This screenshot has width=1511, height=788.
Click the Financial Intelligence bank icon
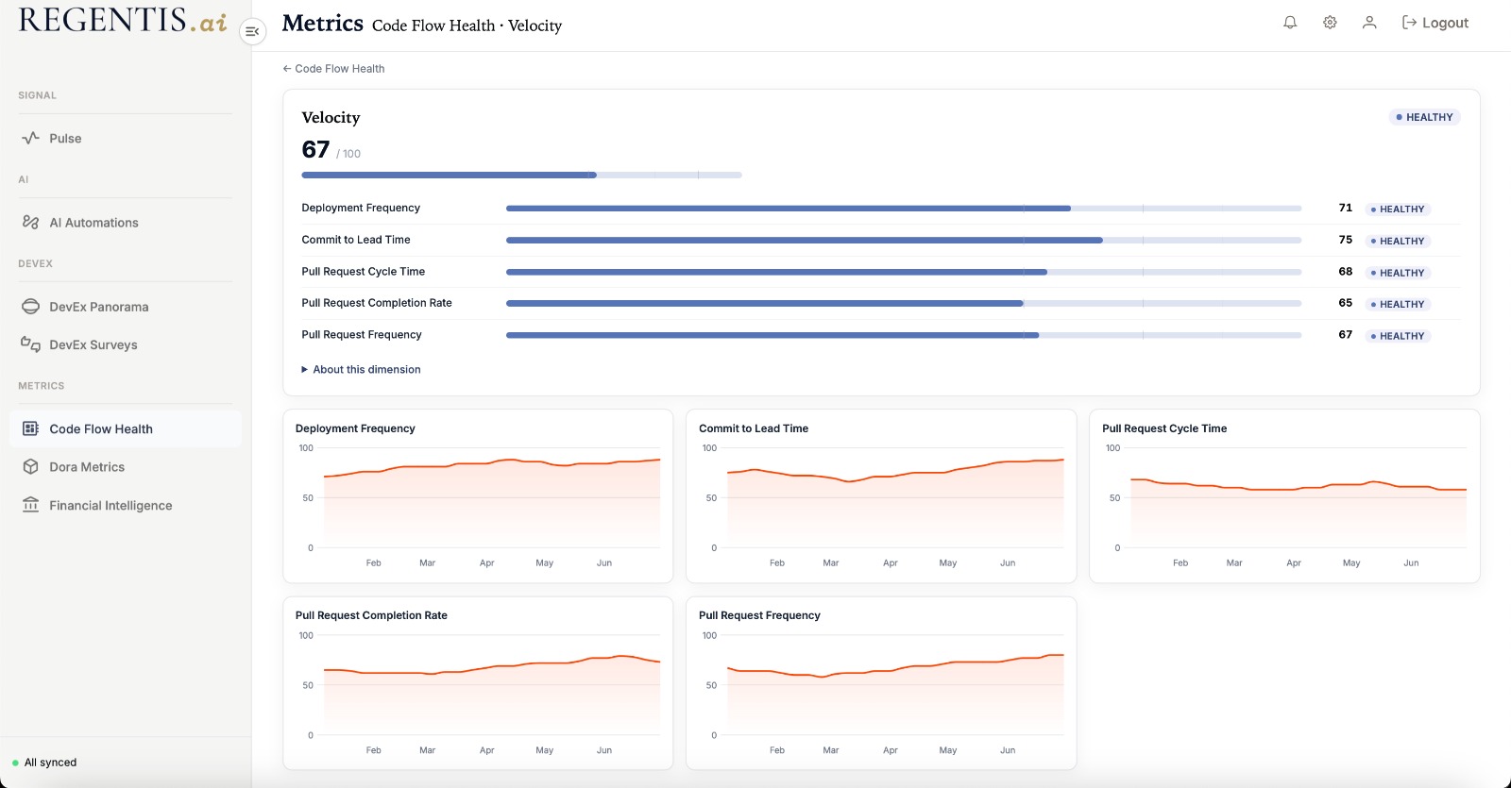pos(30,505)
